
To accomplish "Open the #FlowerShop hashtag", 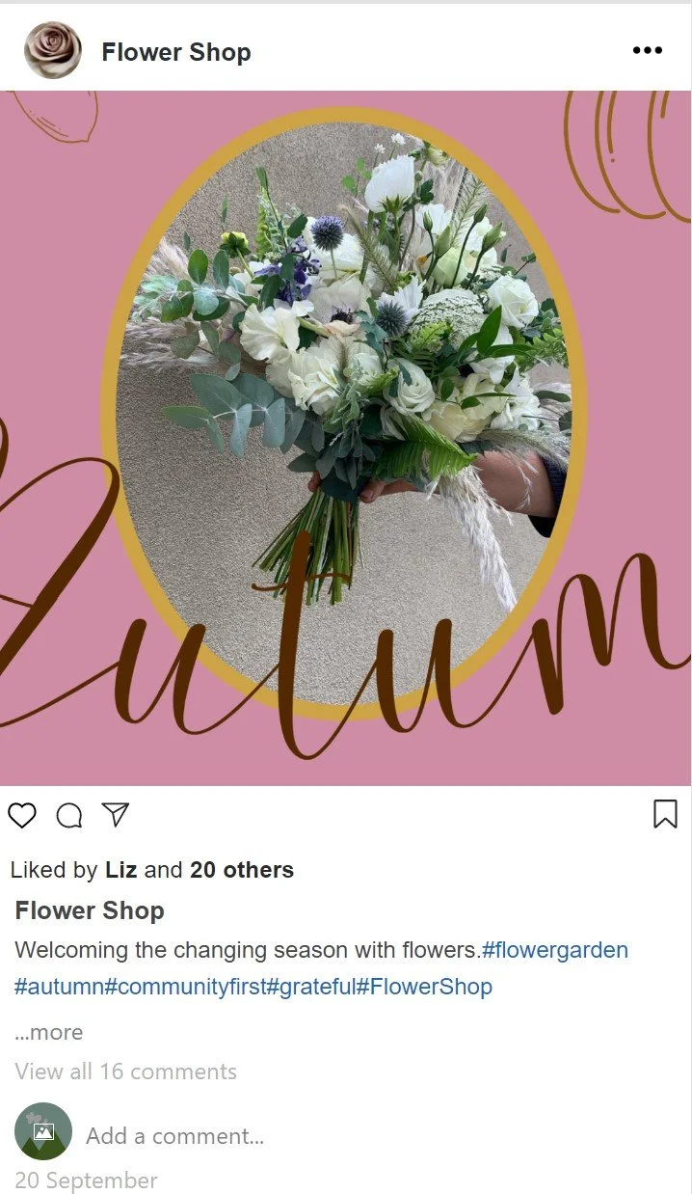I will [424, 987].
